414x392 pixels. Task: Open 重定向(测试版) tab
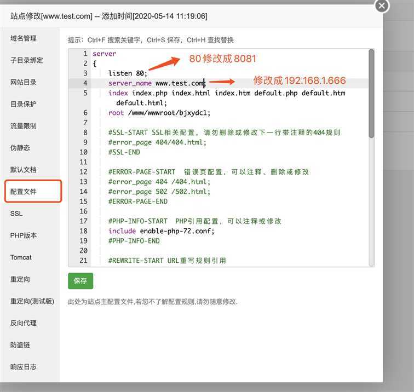coord(32,301)
